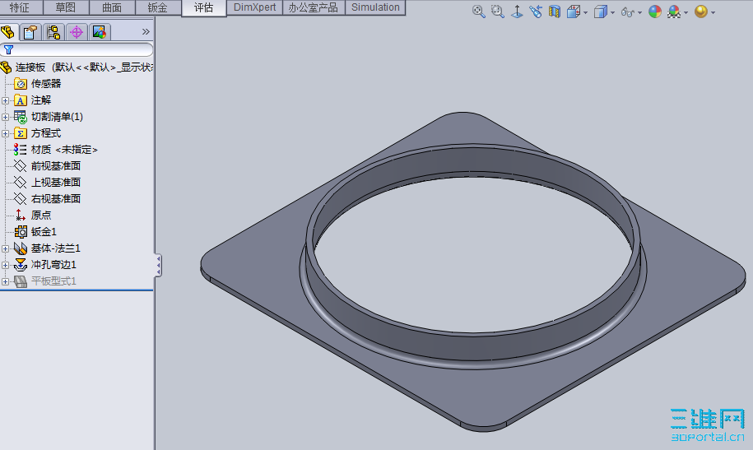Click the Apply Scene icon
Image resolution: width=753 pixels, height=450 pixels.
click(674, 12)
